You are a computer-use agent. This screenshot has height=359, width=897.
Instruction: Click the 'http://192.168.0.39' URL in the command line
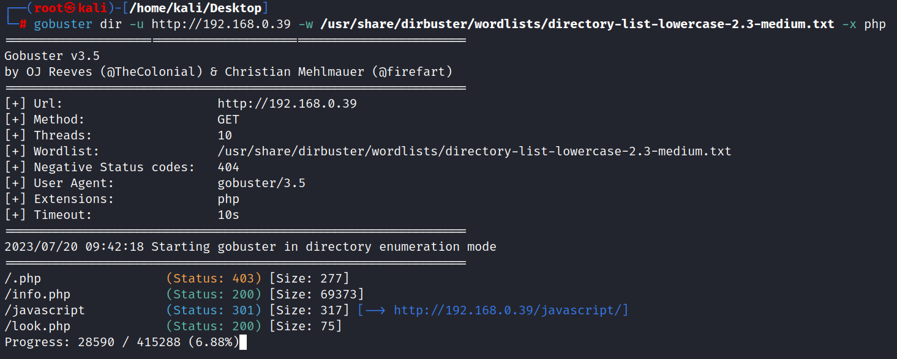click(x=221, y=24)
